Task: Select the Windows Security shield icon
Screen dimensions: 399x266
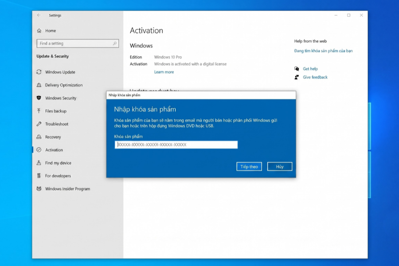Action: tap(39, 98)
